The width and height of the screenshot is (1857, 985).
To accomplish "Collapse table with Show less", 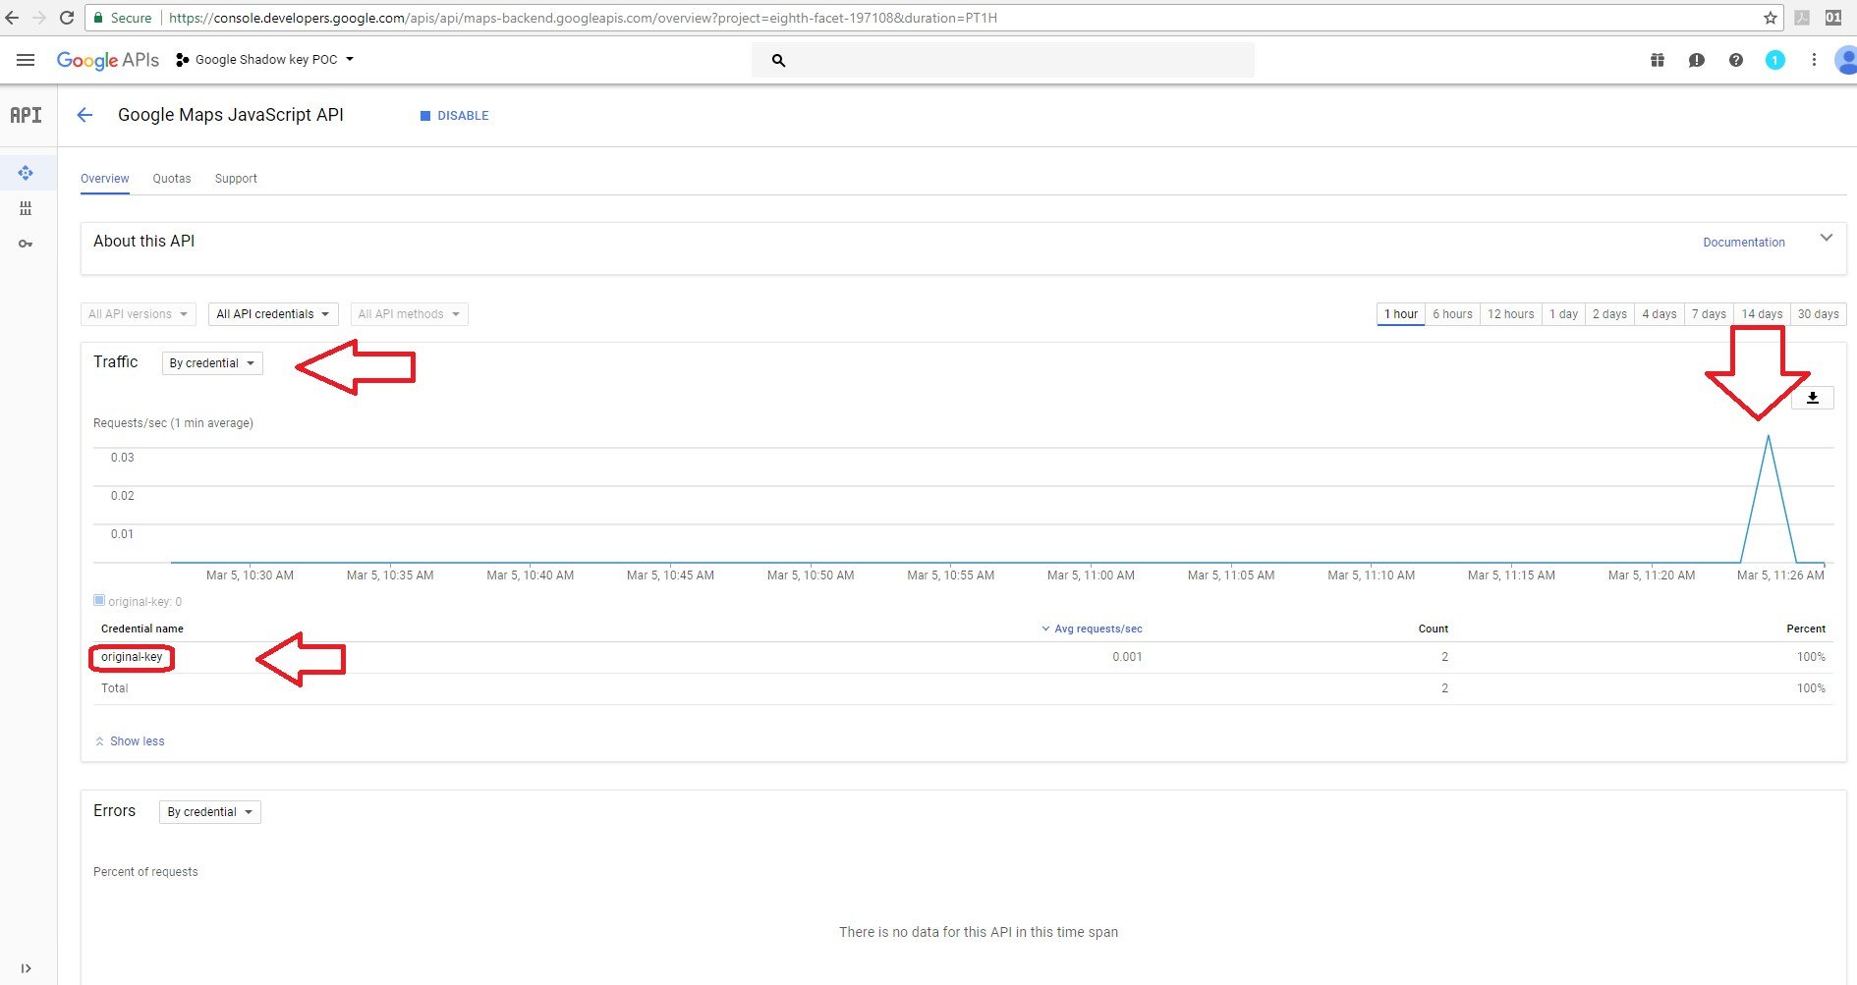I will 130,741.
